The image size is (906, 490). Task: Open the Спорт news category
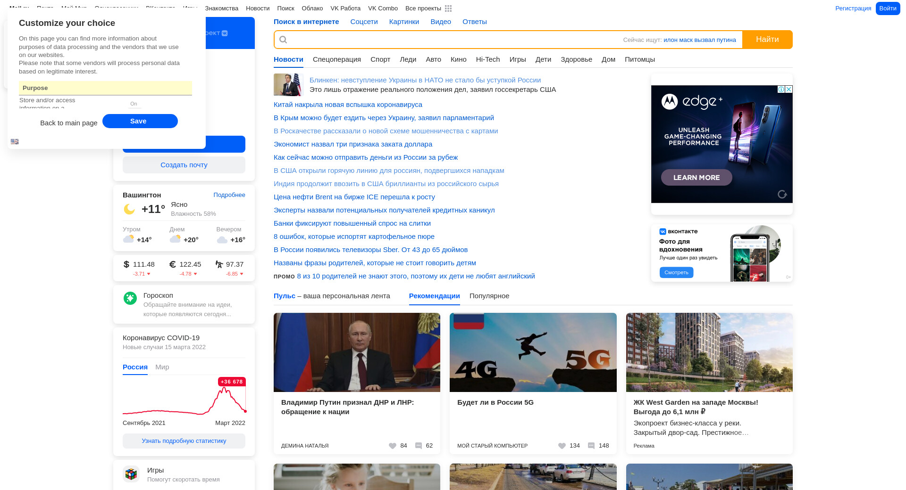coord(380,59)
